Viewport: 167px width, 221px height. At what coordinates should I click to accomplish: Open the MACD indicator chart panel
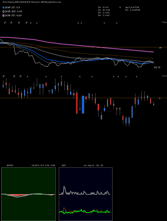point(28,194)
